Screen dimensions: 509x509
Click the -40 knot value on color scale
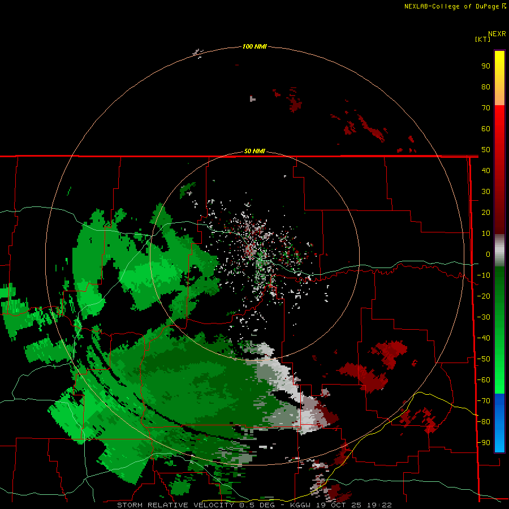(x=484, y=338)
